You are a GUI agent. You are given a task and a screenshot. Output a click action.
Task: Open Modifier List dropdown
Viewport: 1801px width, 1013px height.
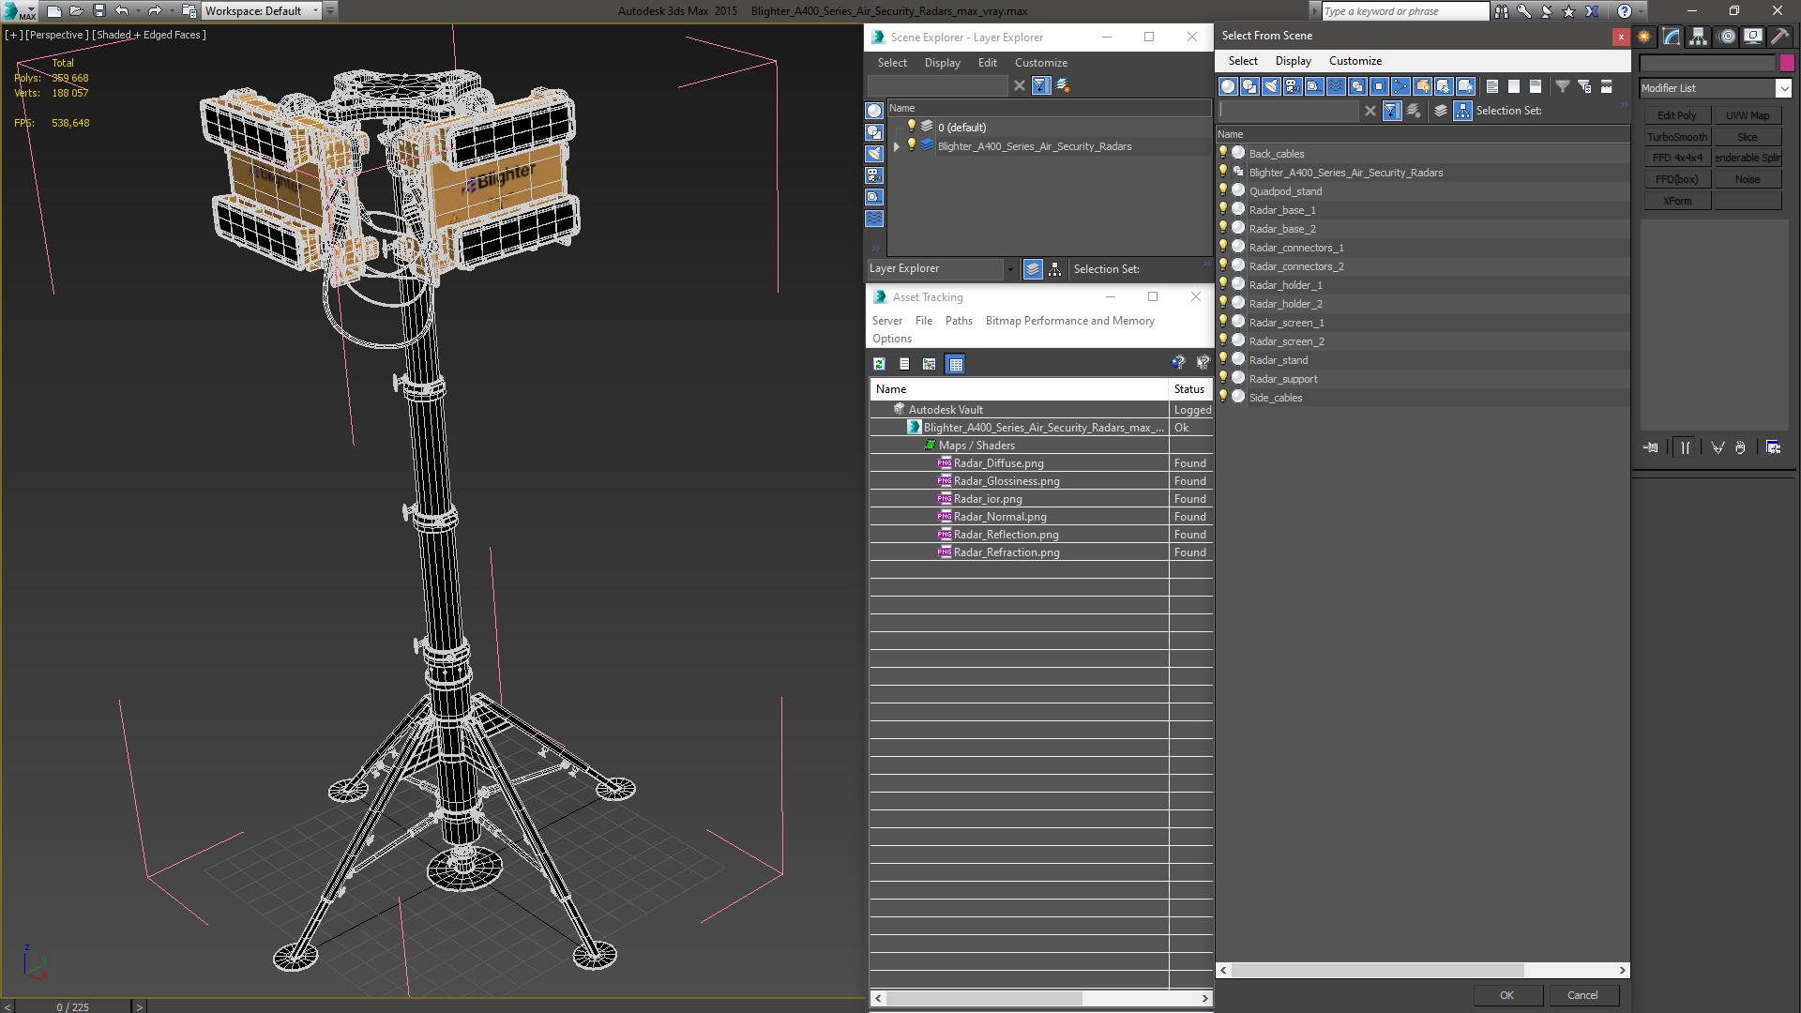1783,88
